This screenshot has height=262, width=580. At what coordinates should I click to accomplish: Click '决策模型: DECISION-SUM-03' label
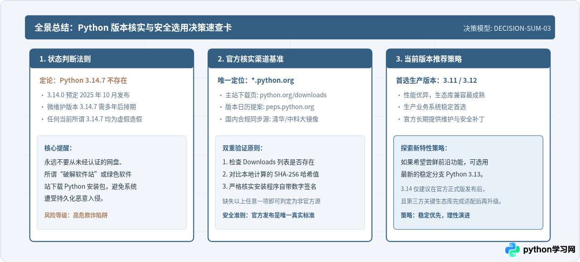[507, 28]
